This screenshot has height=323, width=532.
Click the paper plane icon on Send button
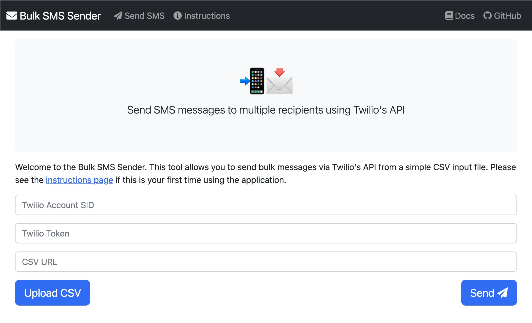point(503,293)
